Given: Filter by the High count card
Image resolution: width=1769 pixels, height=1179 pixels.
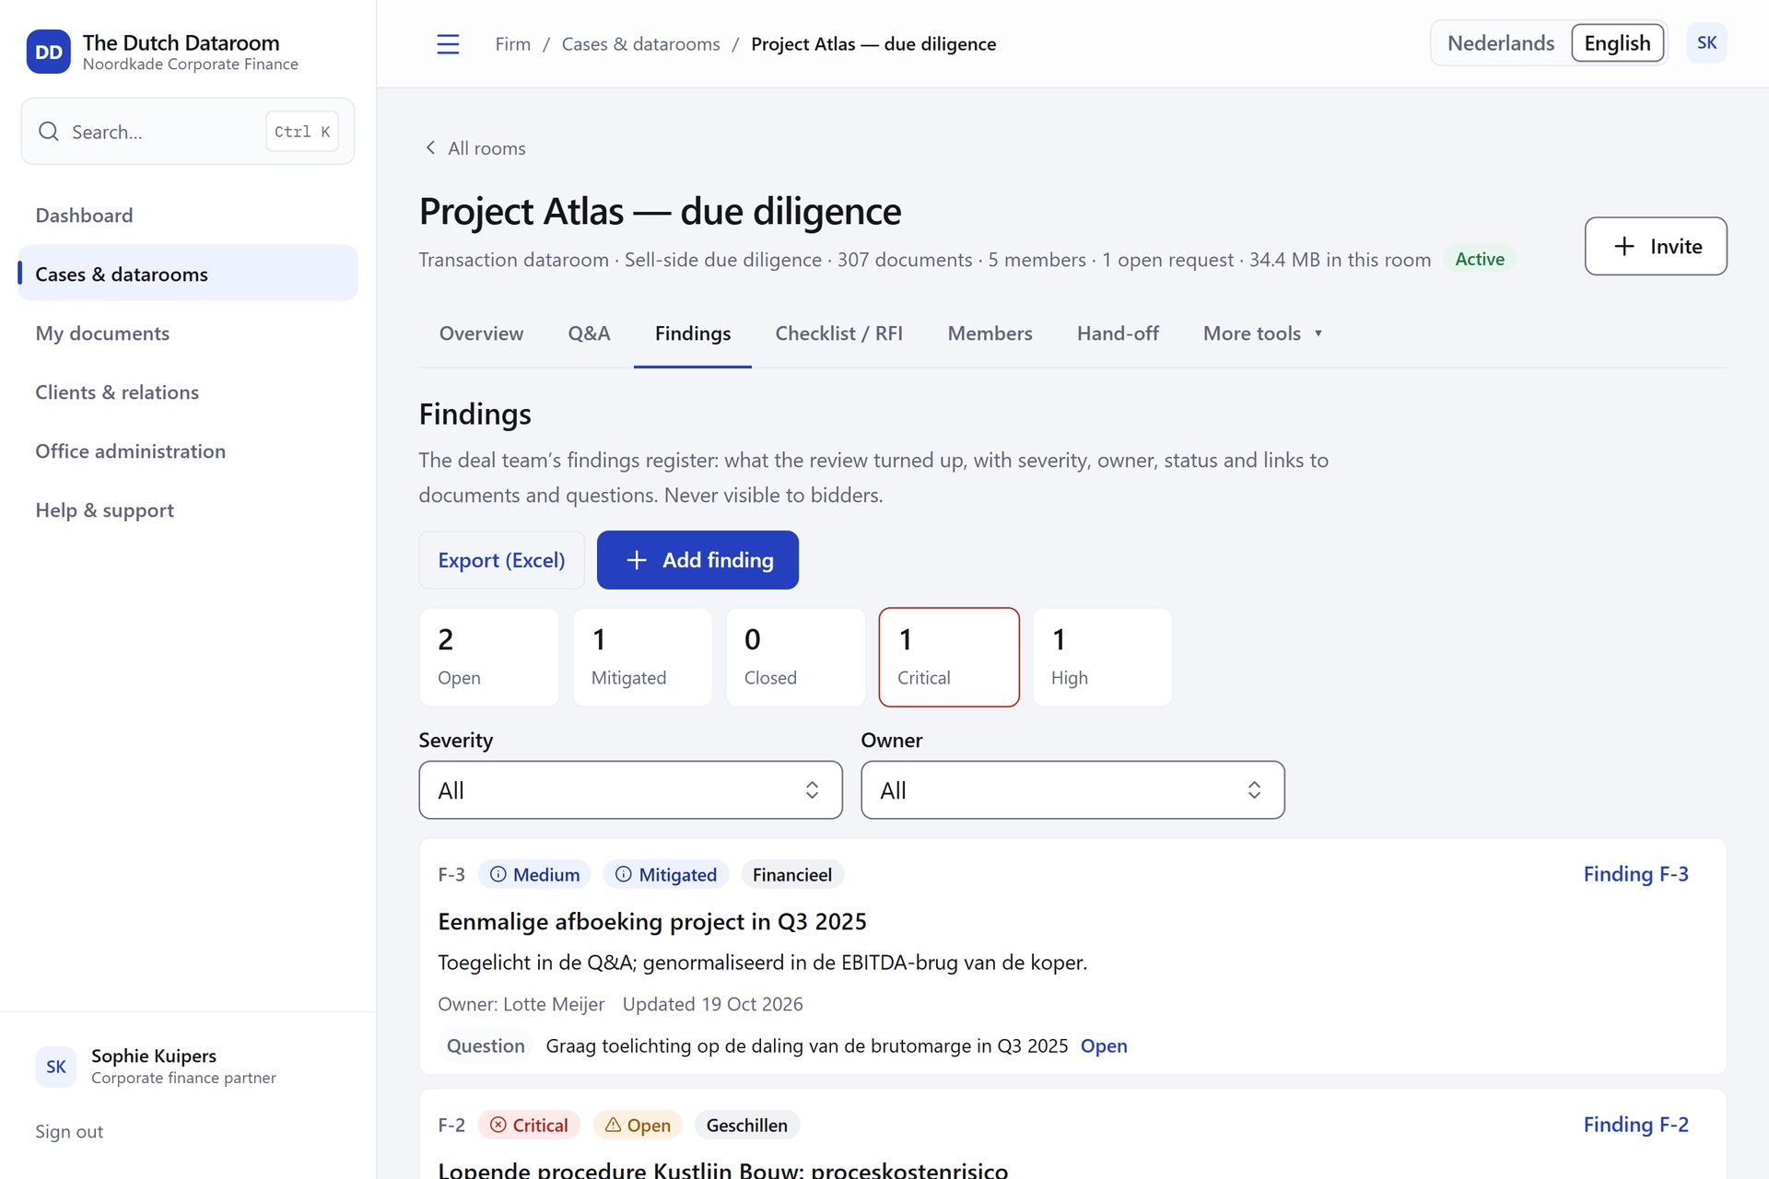Looking at the screenshot, I should coord(1103,658).
